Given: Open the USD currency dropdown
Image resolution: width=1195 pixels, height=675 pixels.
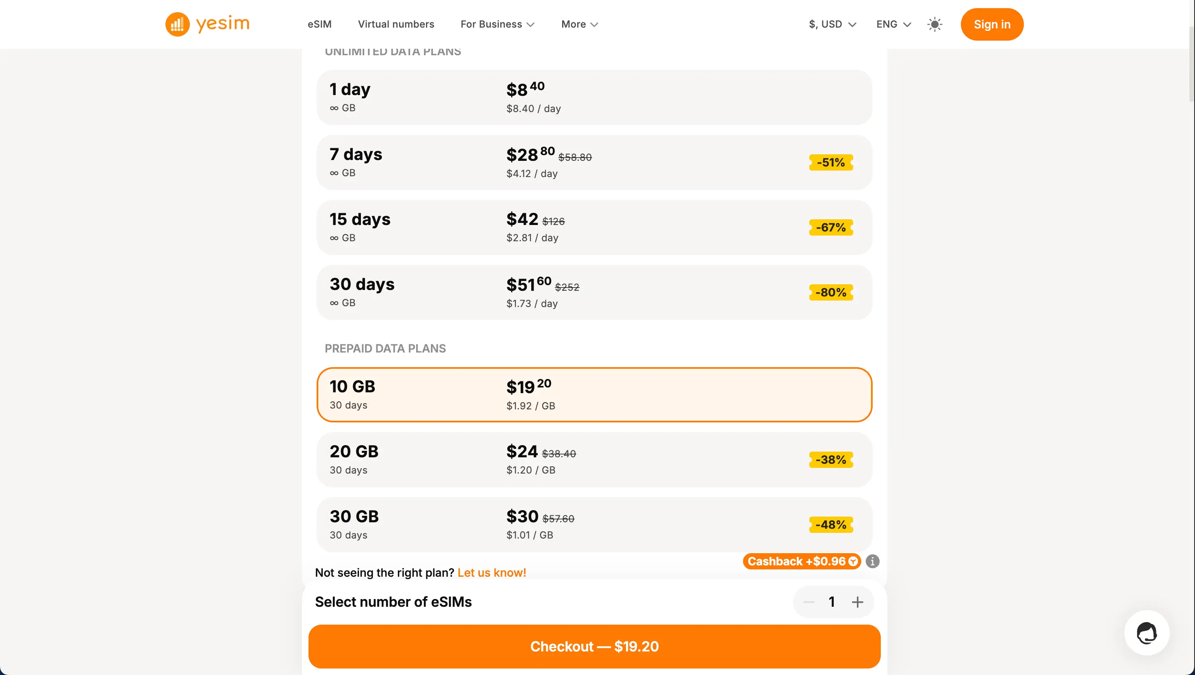Looking at the screenshot, I should 831,24.
